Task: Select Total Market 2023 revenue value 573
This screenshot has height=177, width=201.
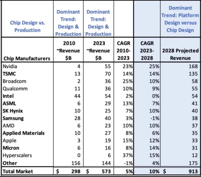Action: coord(106,171)
